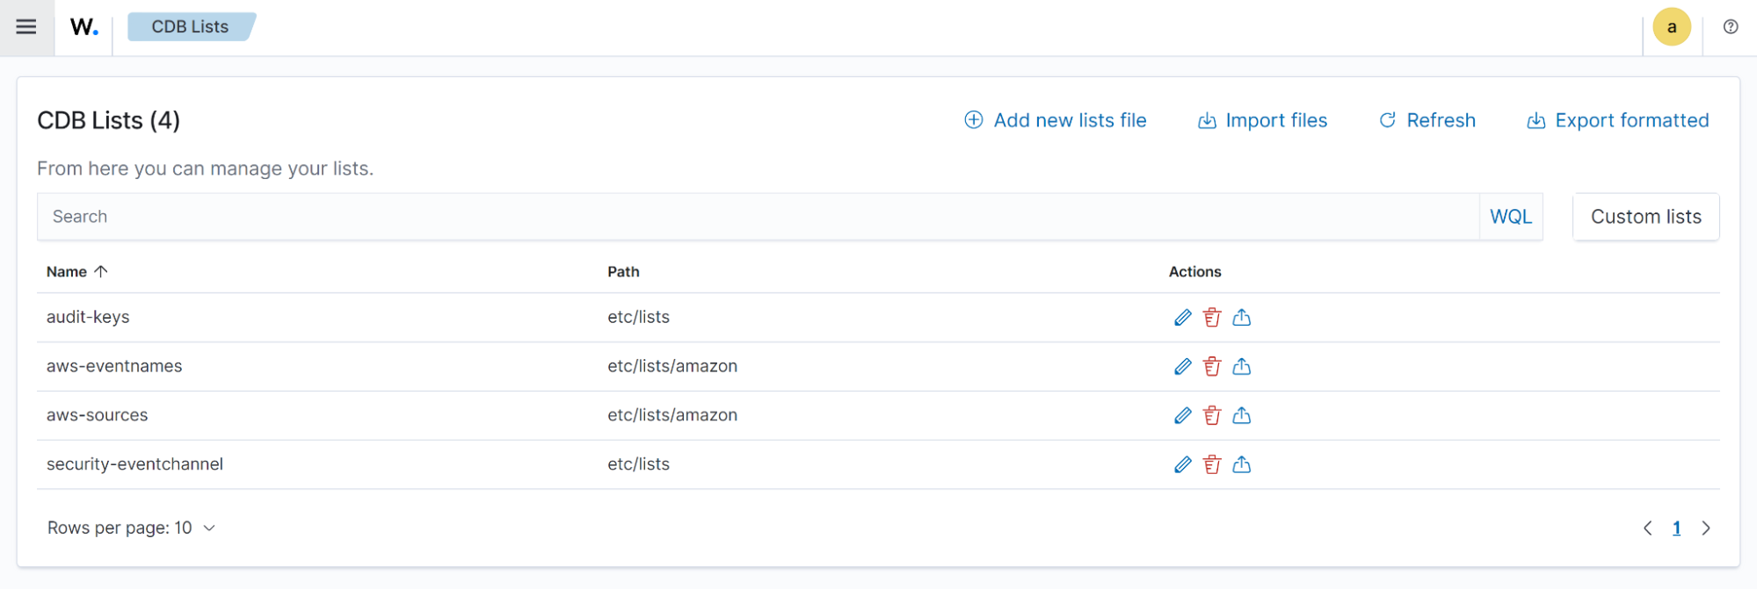This screenshot has width=1757, height=589.
Task: Go to next page arrow
Action: pyautogui.click(x=1705, y=528)
